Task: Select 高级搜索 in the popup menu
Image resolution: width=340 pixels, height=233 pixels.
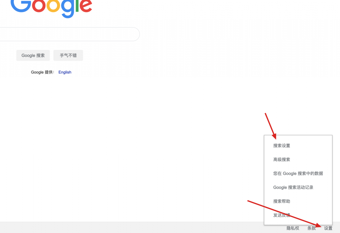Action: click(282, 159)
